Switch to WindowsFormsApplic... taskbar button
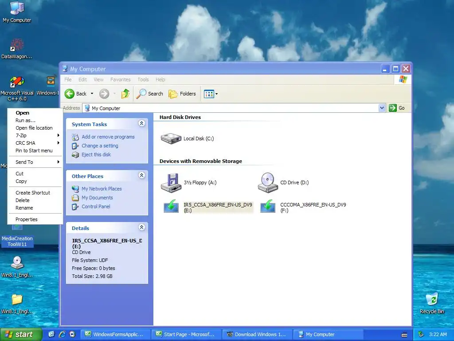This screenshot has width=454, height=341. (x=116, y=334)
